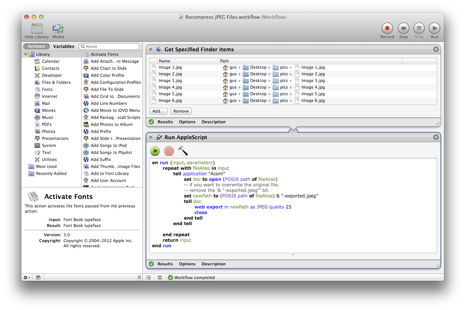Select the Add User Account action

(112, 180)
